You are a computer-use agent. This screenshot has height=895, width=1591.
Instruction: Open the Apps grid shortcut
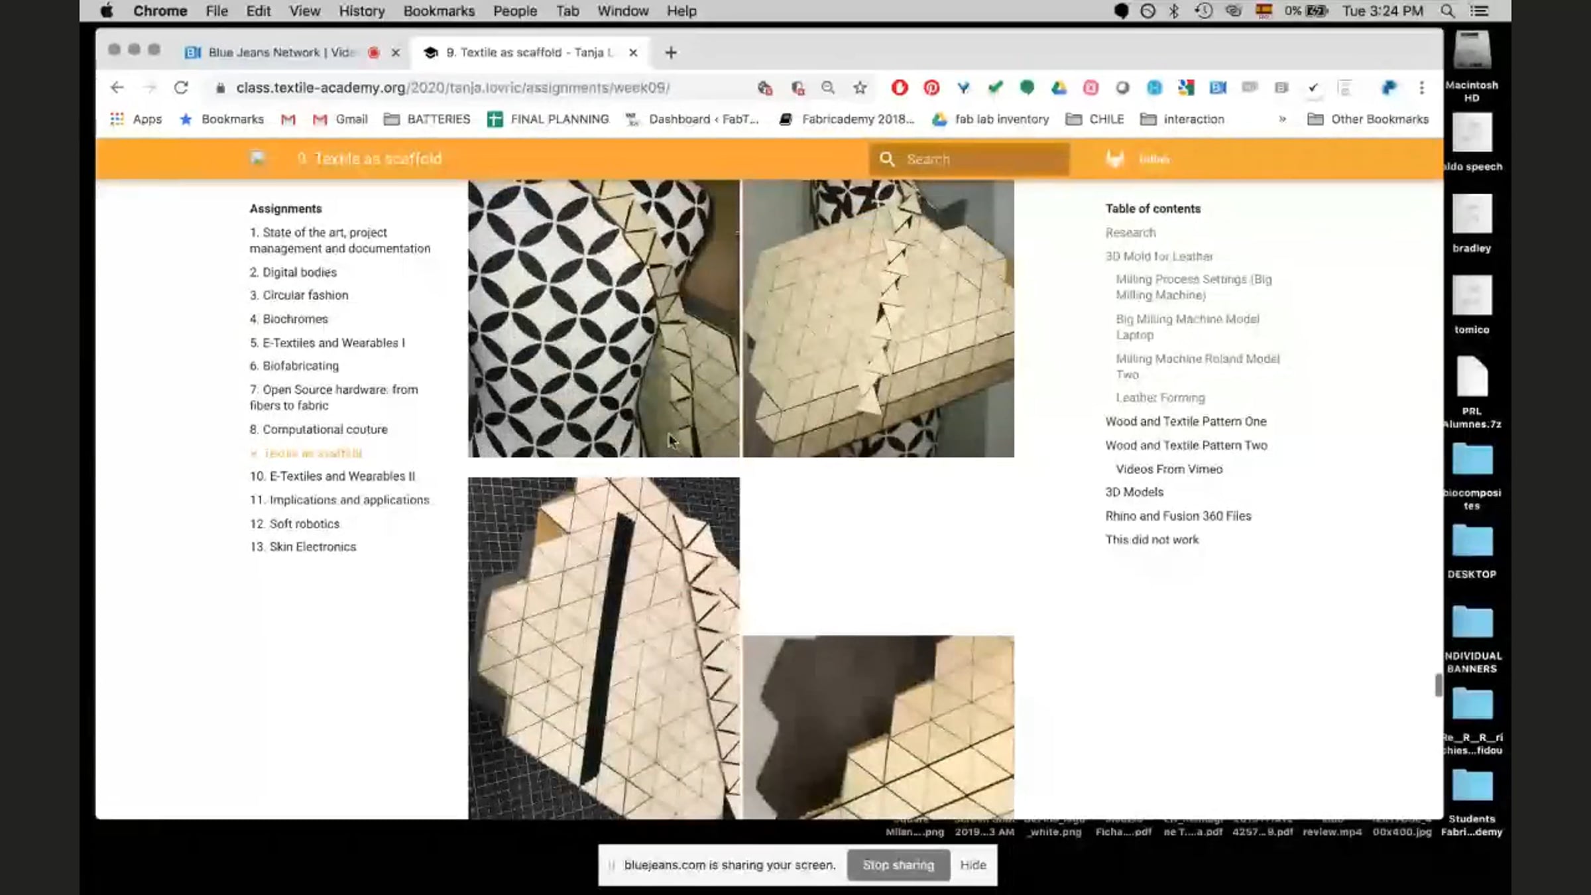coord(136,119)
